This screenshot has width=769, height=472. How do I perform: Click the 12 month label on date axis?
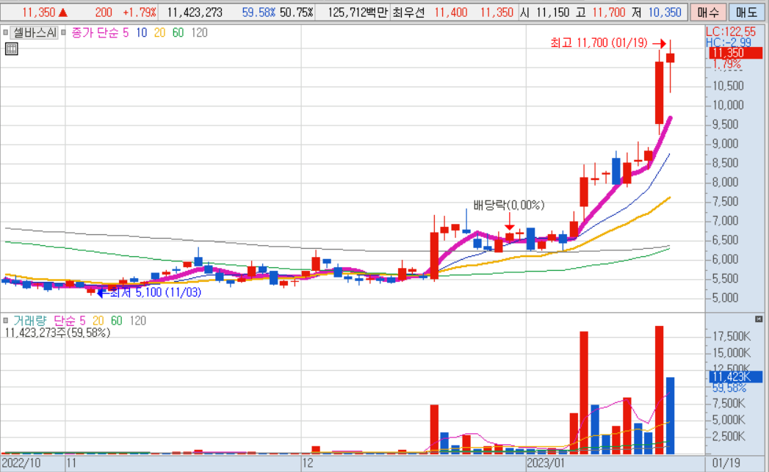(308, 463)
